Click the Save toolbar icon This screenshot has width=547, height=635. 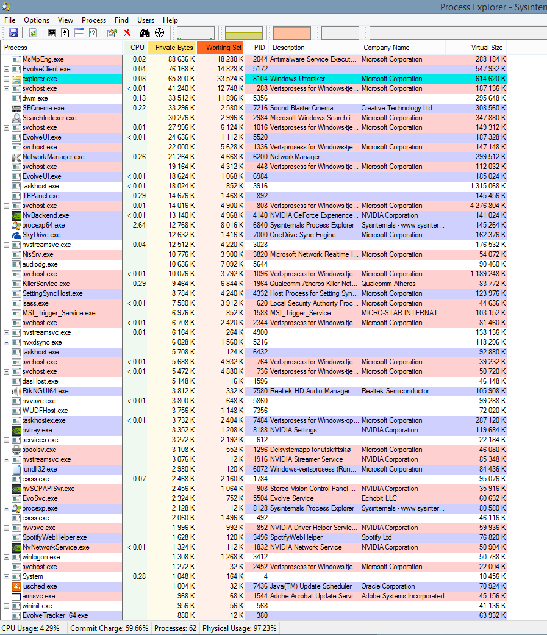pos(13,33)
